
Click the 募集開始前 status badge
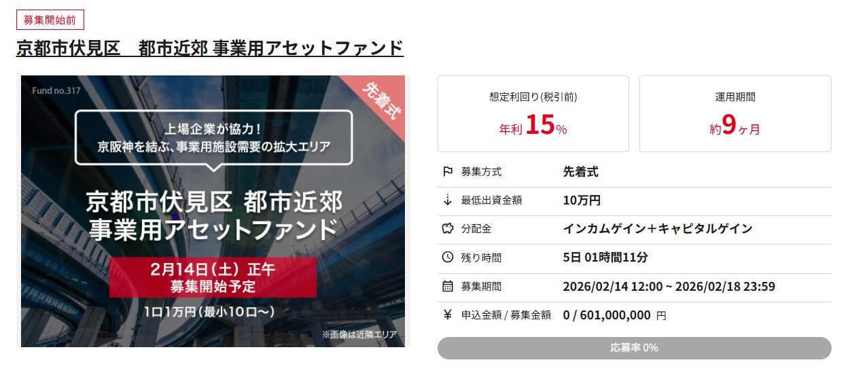pos(50,20)
